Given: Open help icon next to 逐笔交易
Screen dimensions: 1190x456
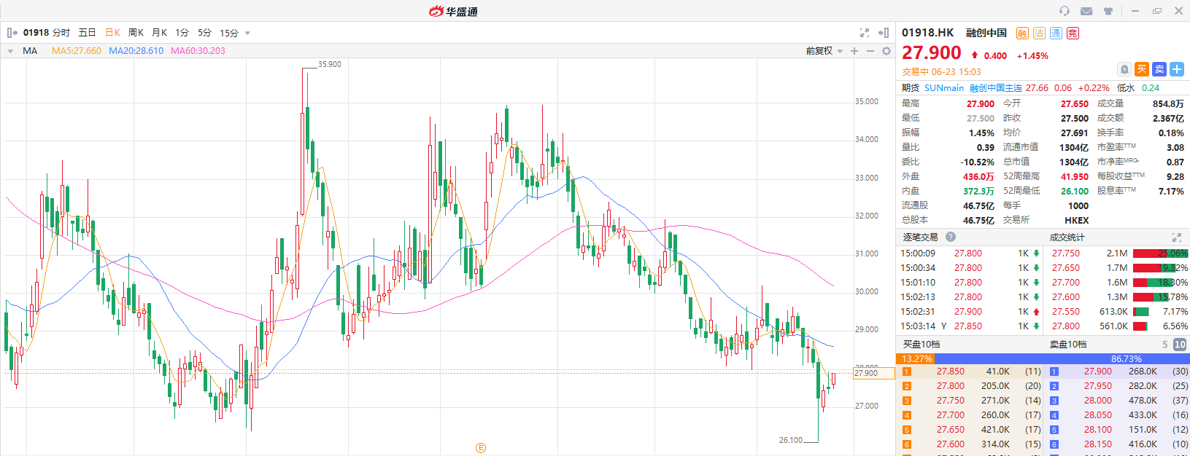Looking at the screenshot, I should tap(951, 237).
